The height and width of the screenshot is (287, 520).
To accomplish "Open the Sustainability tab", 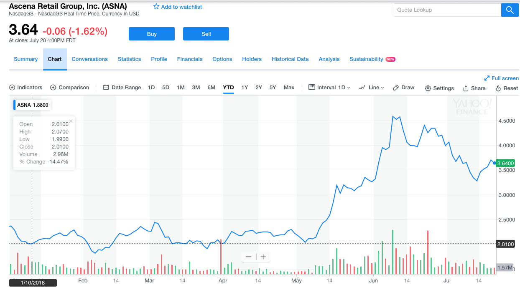I will pos(367,59).
